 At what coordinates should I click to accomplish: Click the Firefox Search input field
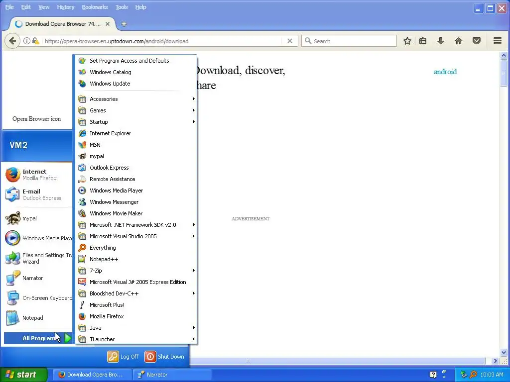click(x=349, y=41)
